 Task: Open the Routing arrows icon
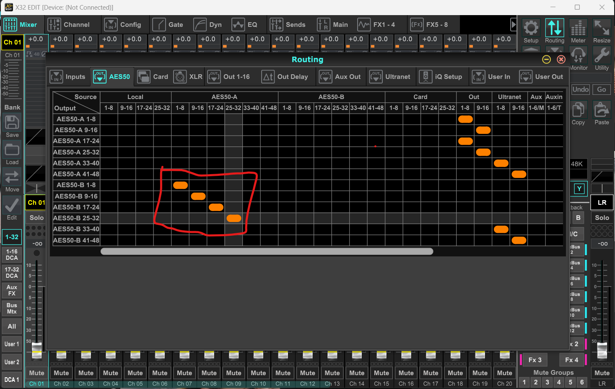(555, 28)
